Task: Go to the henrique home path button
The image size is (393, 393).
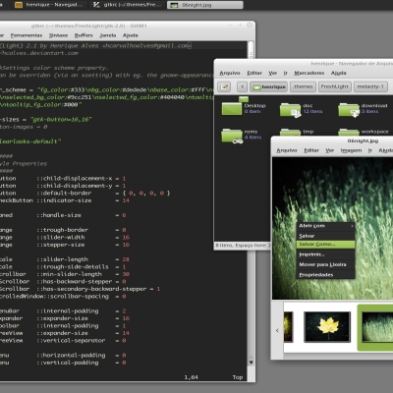Action: tap(269, 86)
